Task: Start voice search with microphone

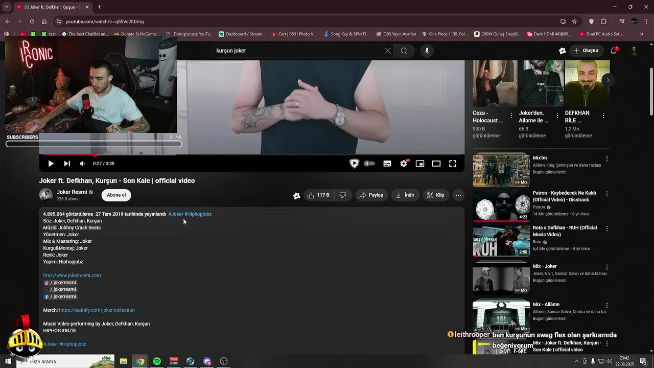Action: 427,51
